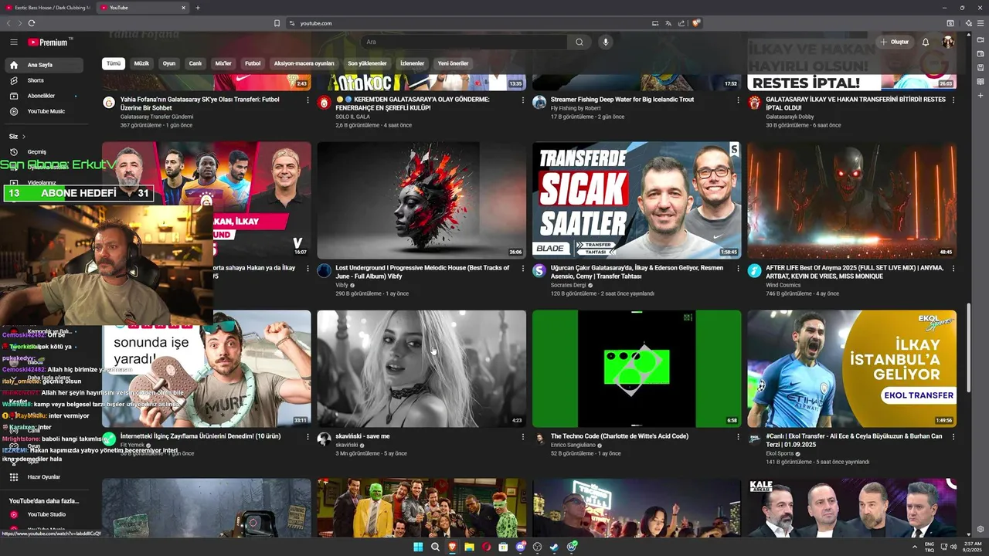Open options for KEREM'DEN GALATASARAY'A video
Image resolution: width=989 pixels, height=556 pixels.
[x=522, y=100]
